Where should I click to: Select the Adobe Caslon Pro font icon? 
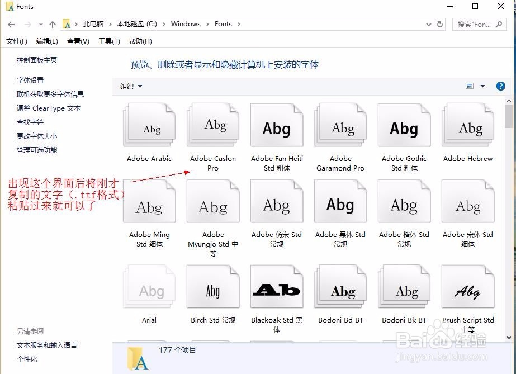click(213, 125)
